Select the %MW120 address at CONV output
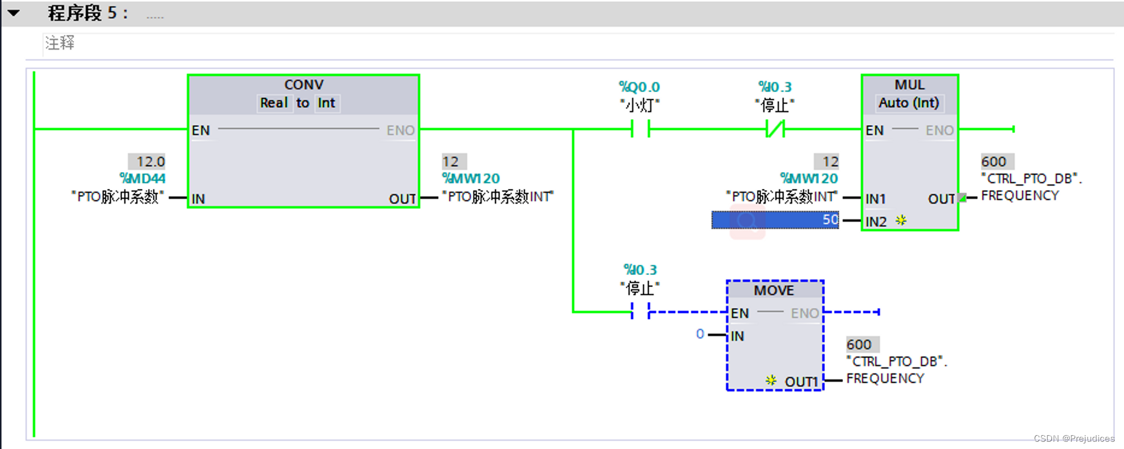This screenshot has width=1124, height=449. [471, 178]
